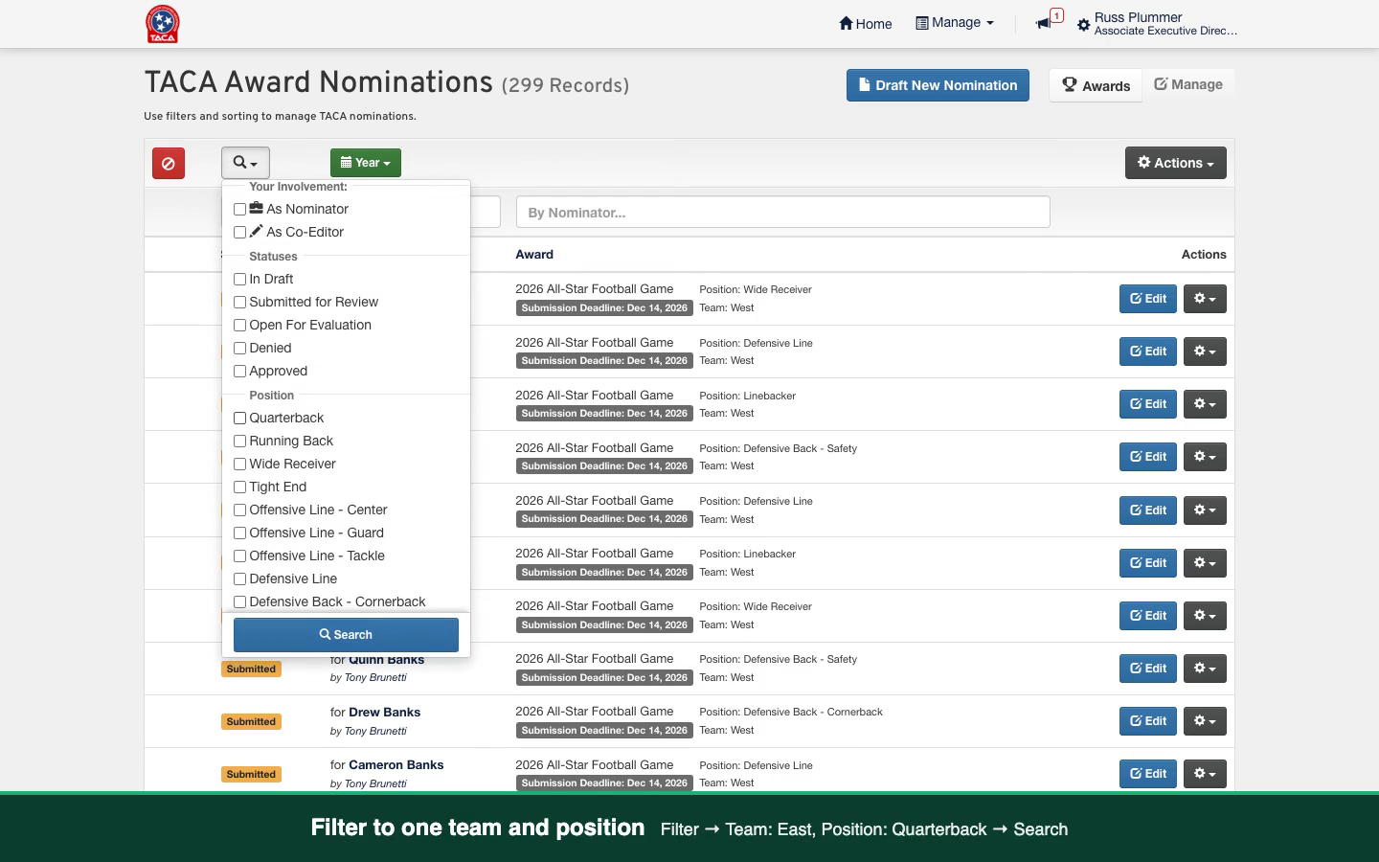Open the Manage menu in top navbar
This screenshot has height=862, width=1379.
point(955,23)
